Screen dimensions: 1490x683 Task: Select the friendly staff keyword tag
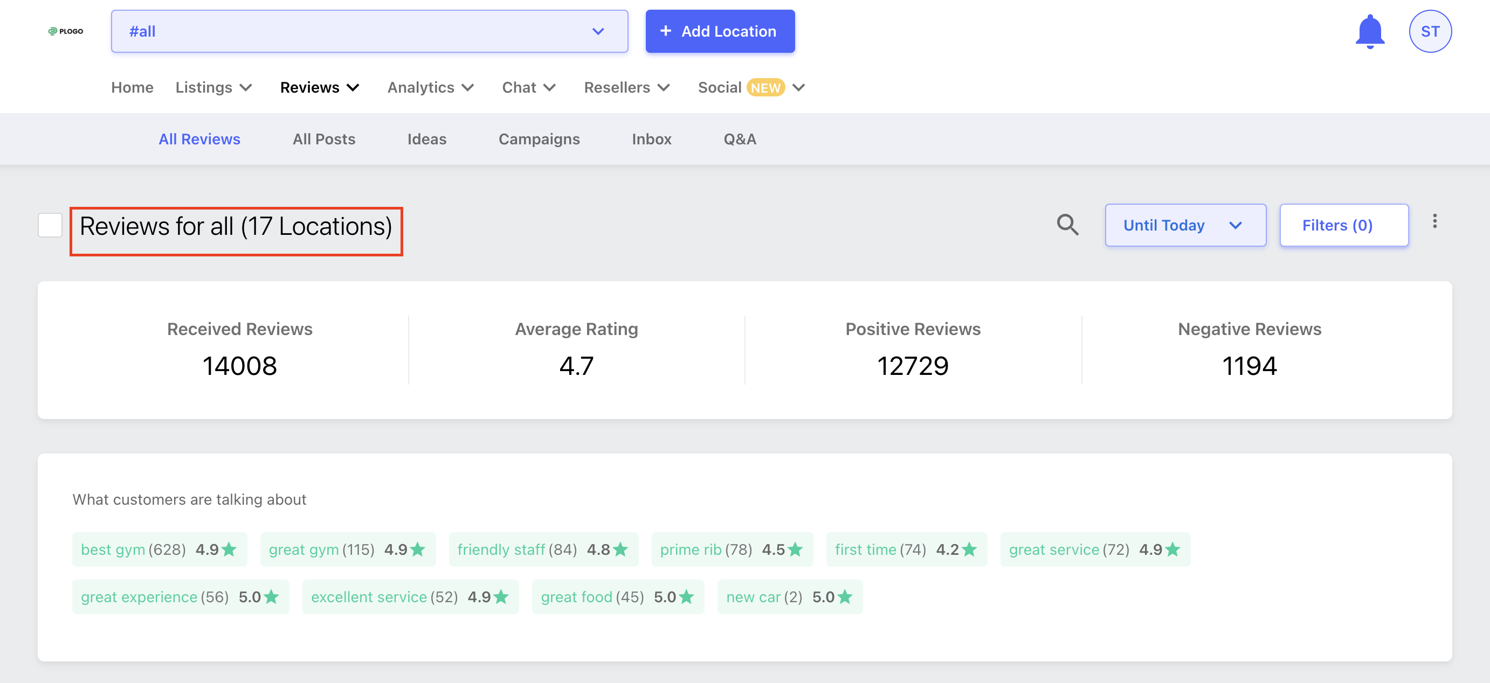tap(543, 549)
